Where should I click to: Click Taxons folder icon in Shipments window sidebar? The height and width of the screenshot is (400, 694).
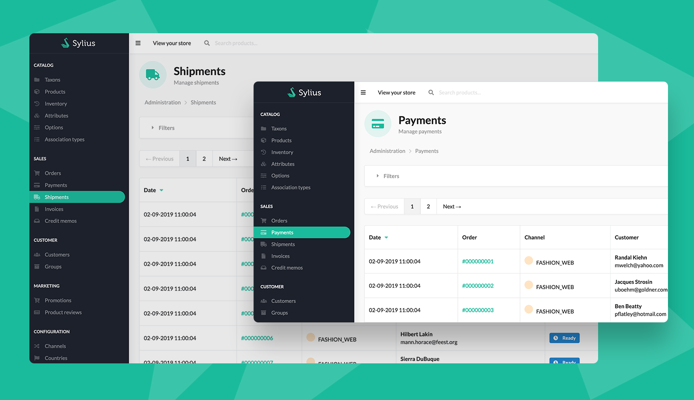coord(37,80)
